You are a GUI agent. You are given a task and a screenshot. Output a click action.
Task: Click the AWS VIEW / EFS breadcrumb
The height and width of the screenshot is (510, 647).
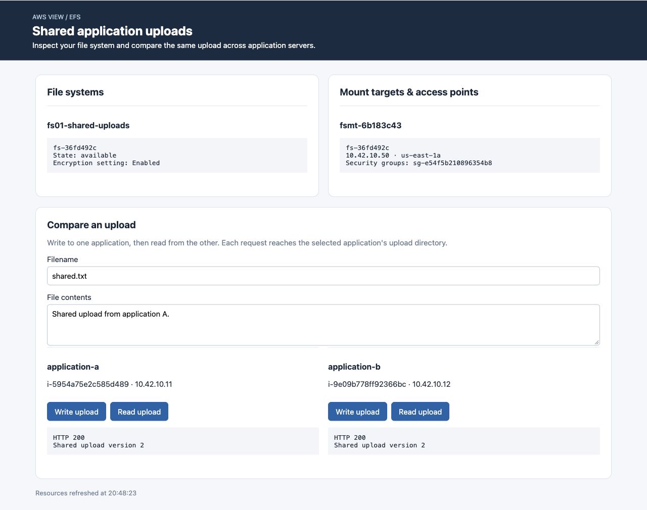(x=57, y=17)
